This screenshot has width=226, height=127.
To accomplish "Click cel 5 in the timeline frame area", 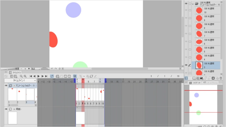I will pyautogui.click(x=89, y=94).
